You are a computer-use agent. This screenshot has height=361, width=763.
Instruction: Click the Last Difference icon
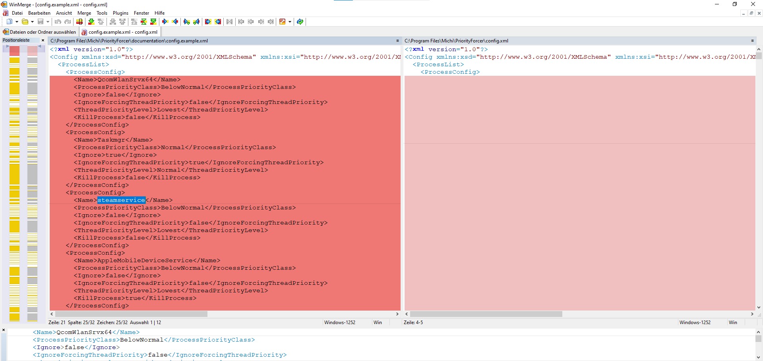(153, 22)
